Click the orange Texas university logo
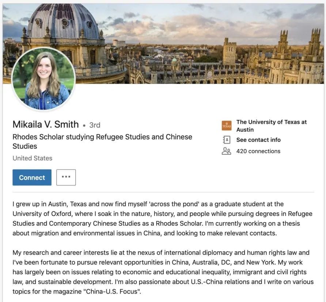The image size is (326, 302). point(227,126)
